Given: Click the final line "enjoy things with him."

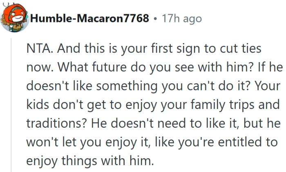Looking at the screenshot, I should (90, 161).
